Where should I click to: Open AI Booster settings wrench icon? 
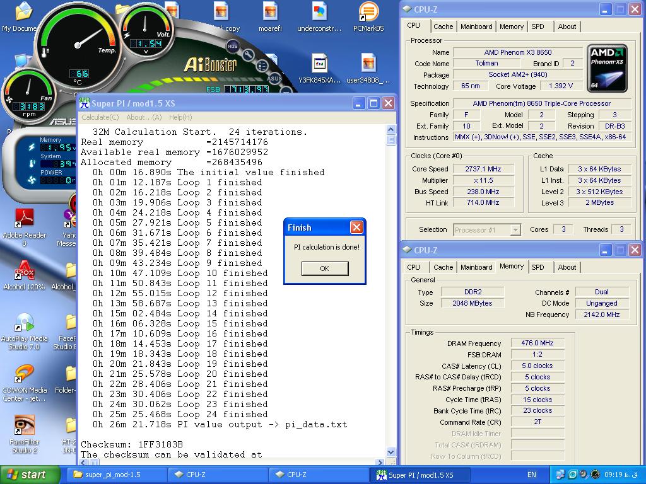tap(249, 55)
